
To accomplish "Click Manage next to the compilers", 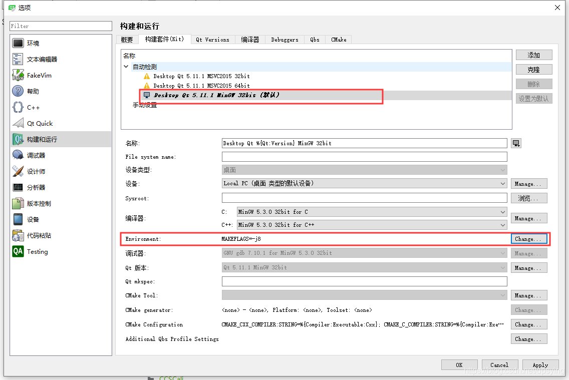I will tap(529, 218).
